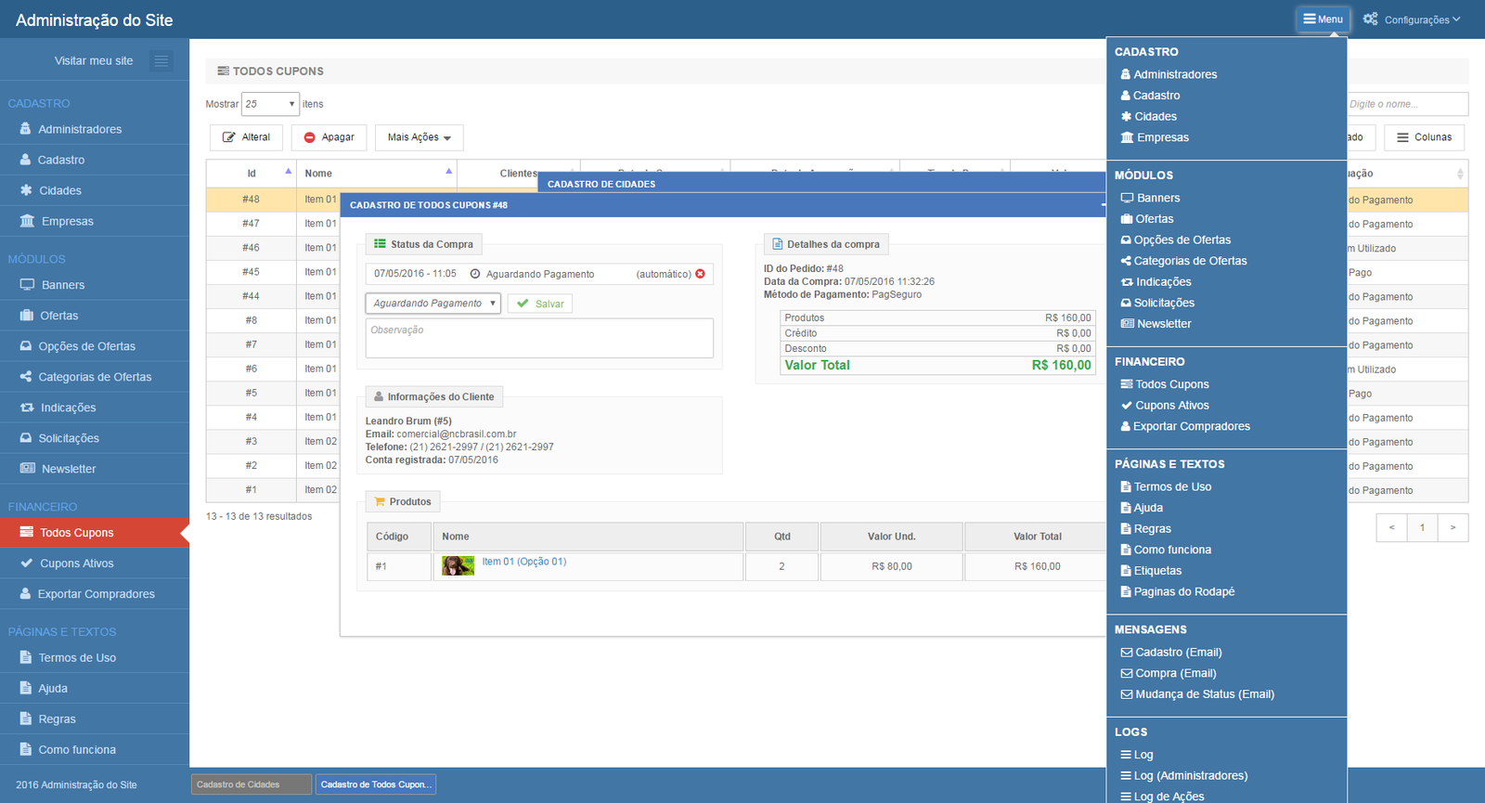This screenshot has width=1485, height=803.
Task: Click Newsletter icon in the dropdown menu
Action: pyautogui.click(x=1127, y=324)
